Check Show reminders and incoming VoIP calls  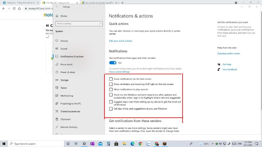coord(111,84)
